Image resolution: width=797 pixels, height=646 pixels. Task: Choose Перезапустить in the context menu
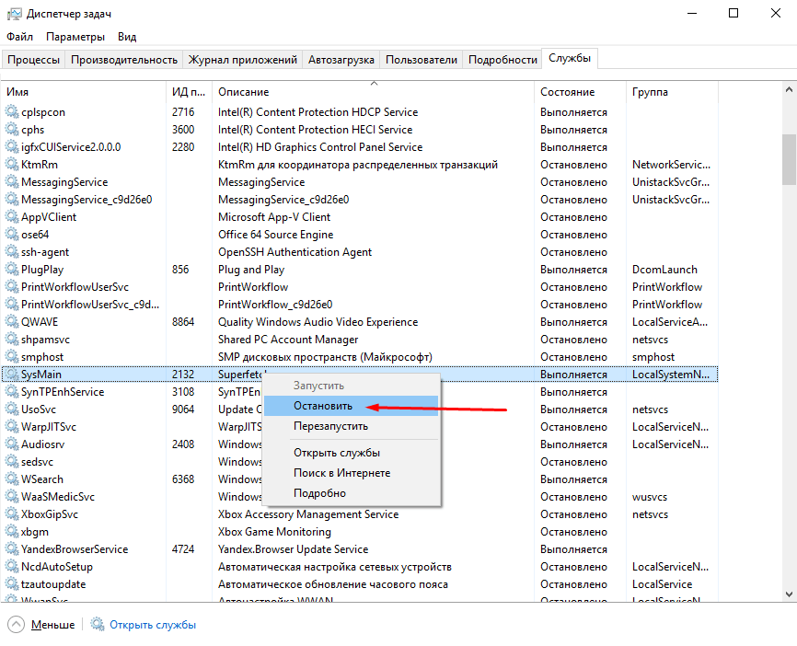(351, 426)
